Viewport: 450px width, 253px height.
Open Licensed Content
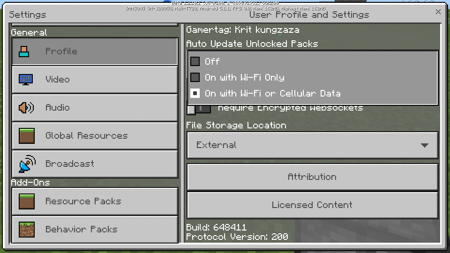click(313, 205)
